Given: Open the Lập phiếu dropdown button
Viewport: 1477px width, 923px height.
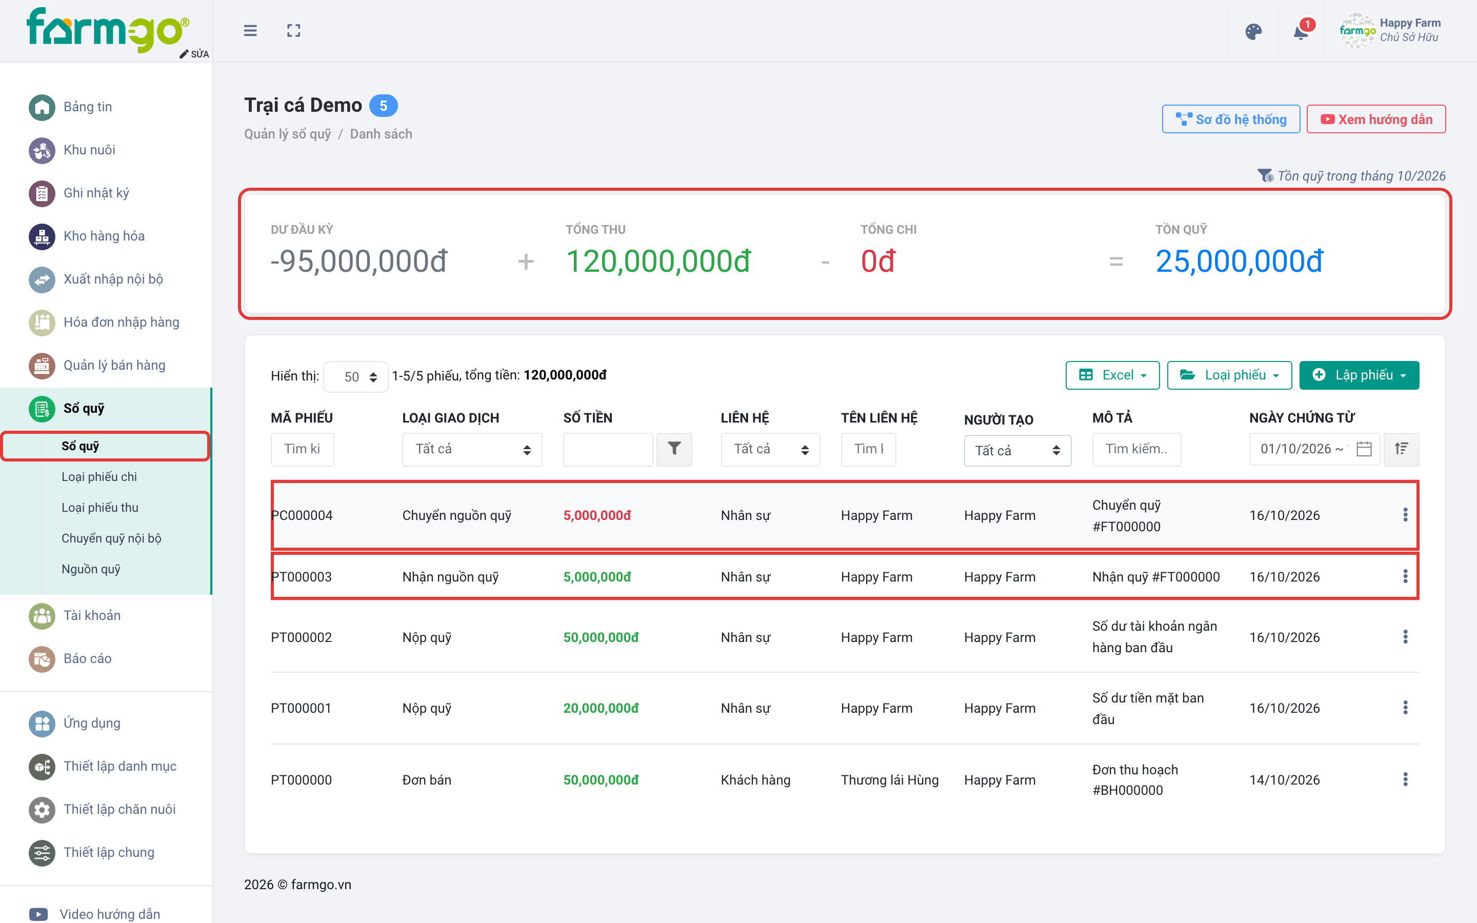Looking at the screenshot, I should pos(1359,375).
